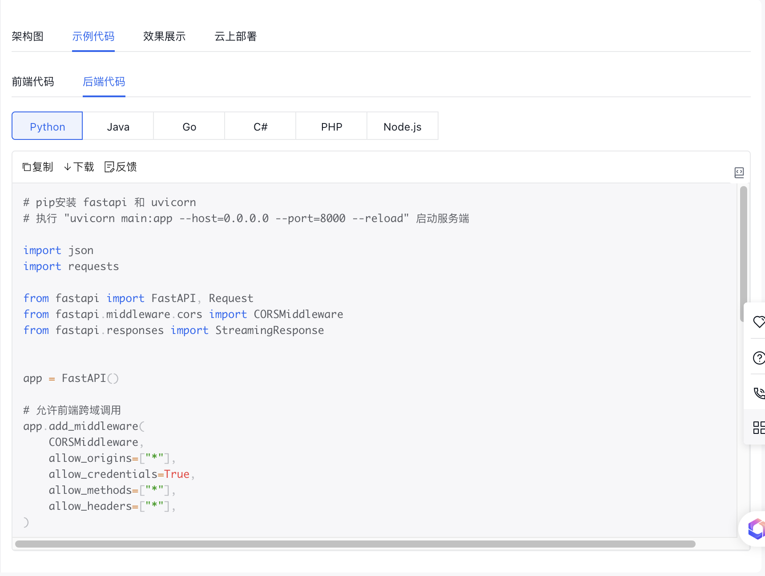The height and width of the screenshot is (576, 765).
Task: Choose the Java language option
Action: 118,126
